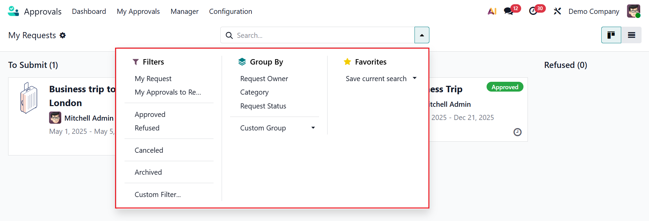The image size is (649, 221).
Task: Open the Custom Filter… dialog
Action: tap(158, 195)
